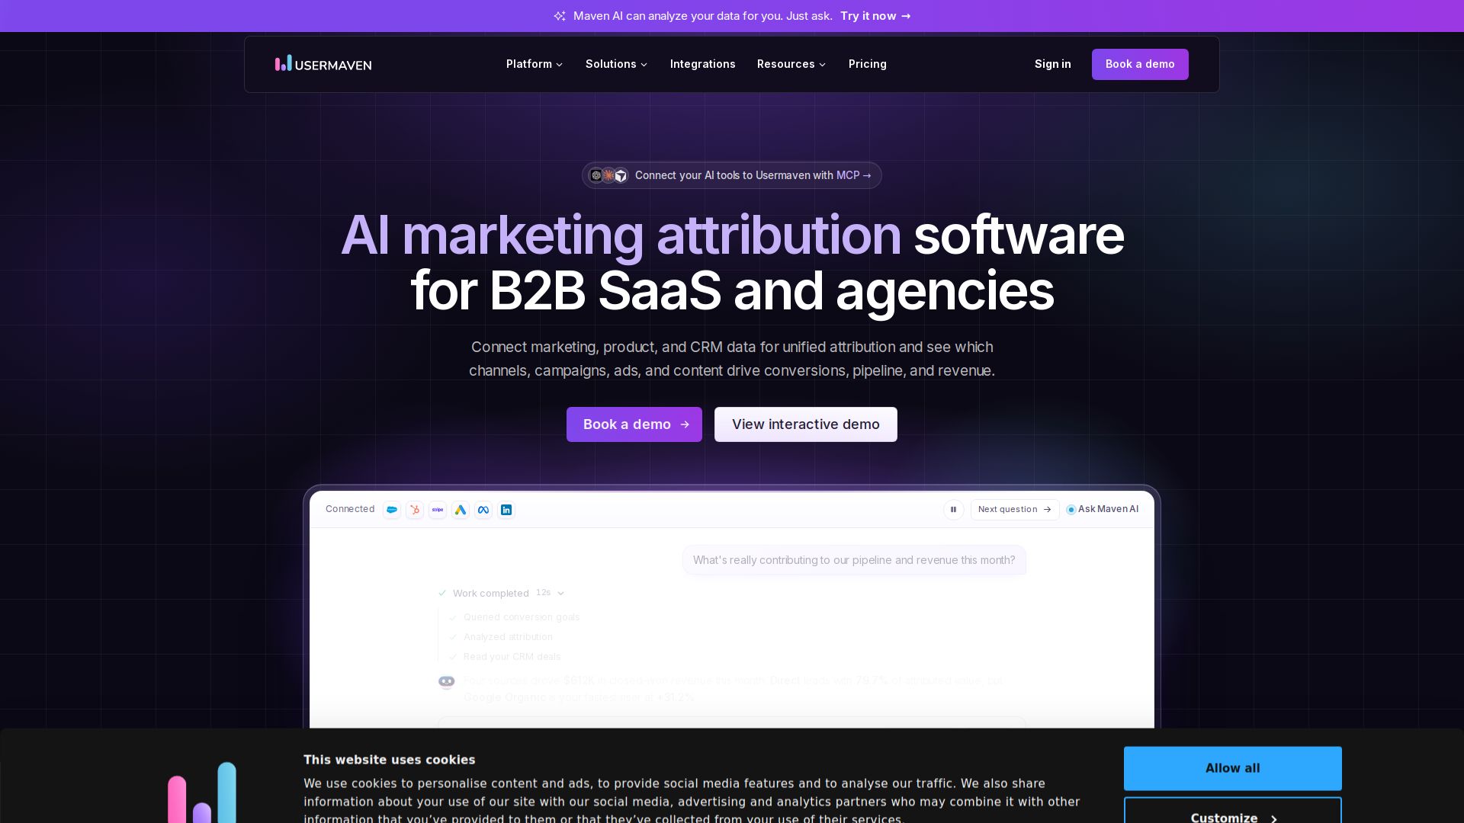This screenshot has height=823, width=1464.
Task: Open the Resources dropdown menu
Action: (791, 64)
